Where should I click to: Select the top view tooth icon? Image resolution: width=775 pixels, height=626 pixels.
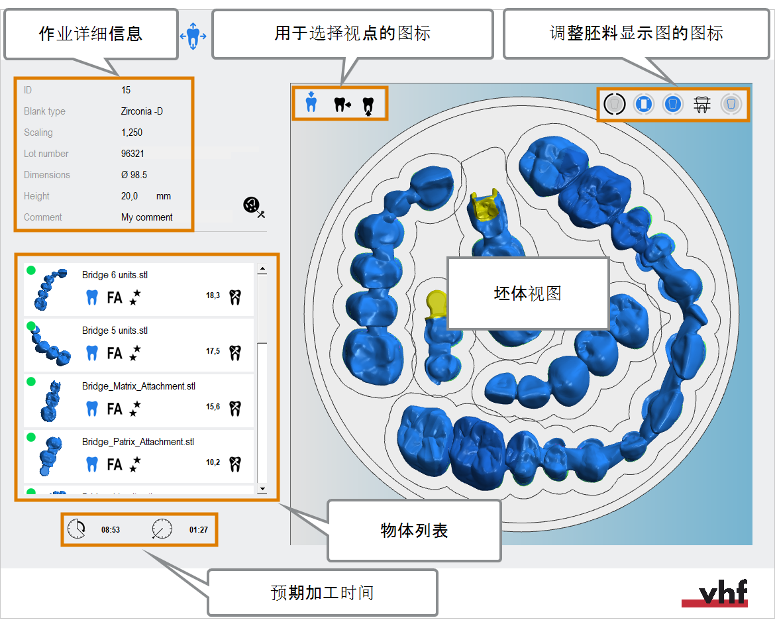point(311,103)
